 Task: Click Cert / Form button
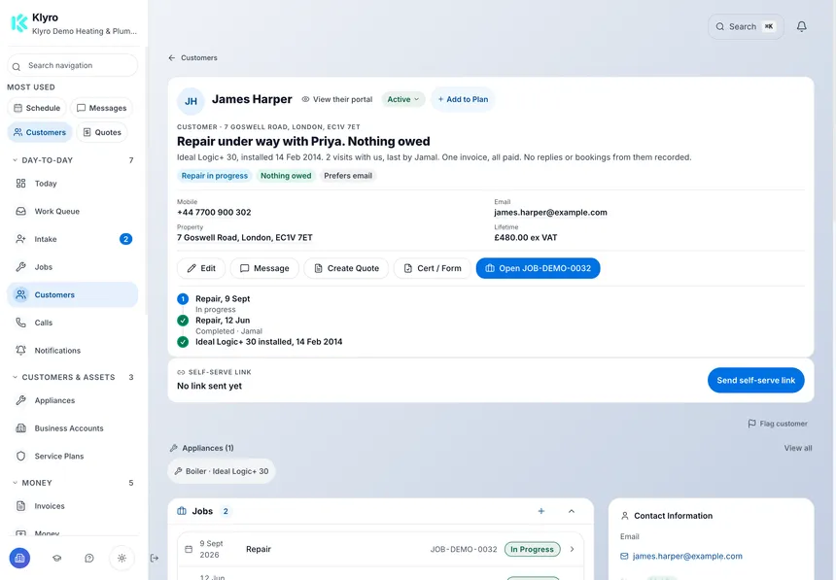[433, 268]
